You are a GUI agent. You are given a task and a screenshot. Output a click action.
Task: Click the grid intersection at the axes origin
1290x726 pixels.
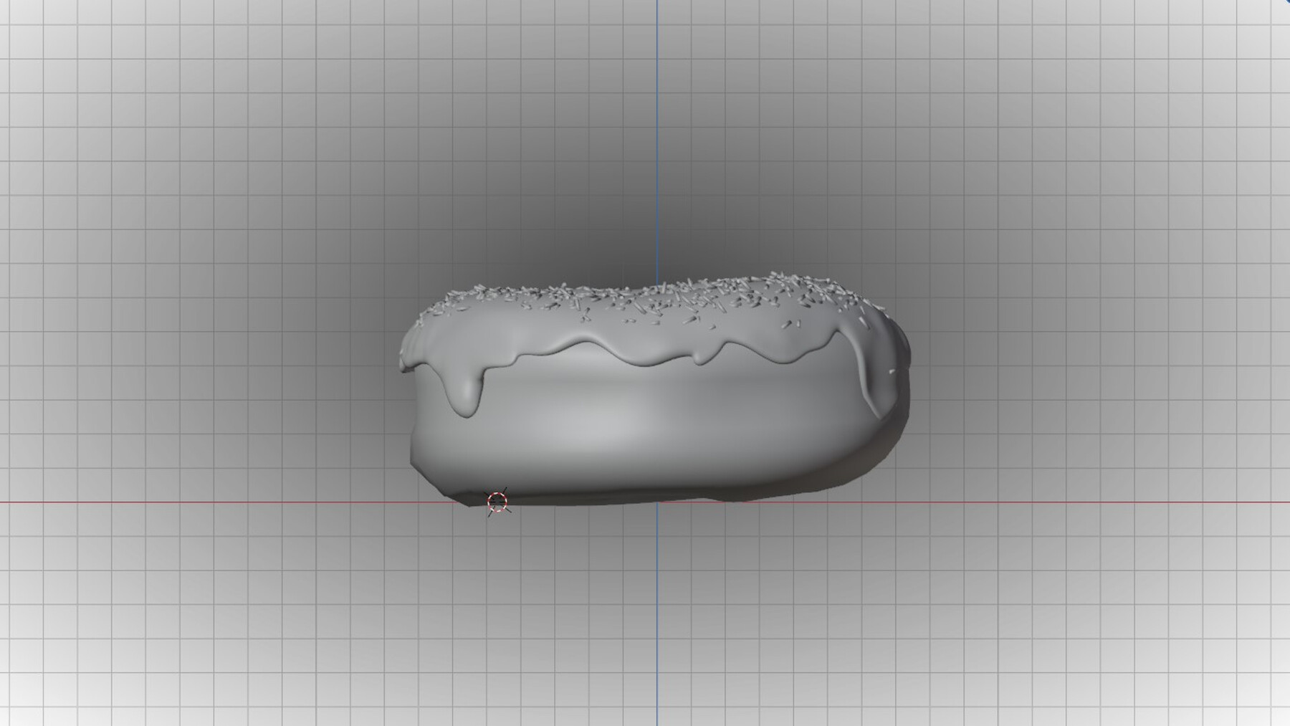click(656, 503)
